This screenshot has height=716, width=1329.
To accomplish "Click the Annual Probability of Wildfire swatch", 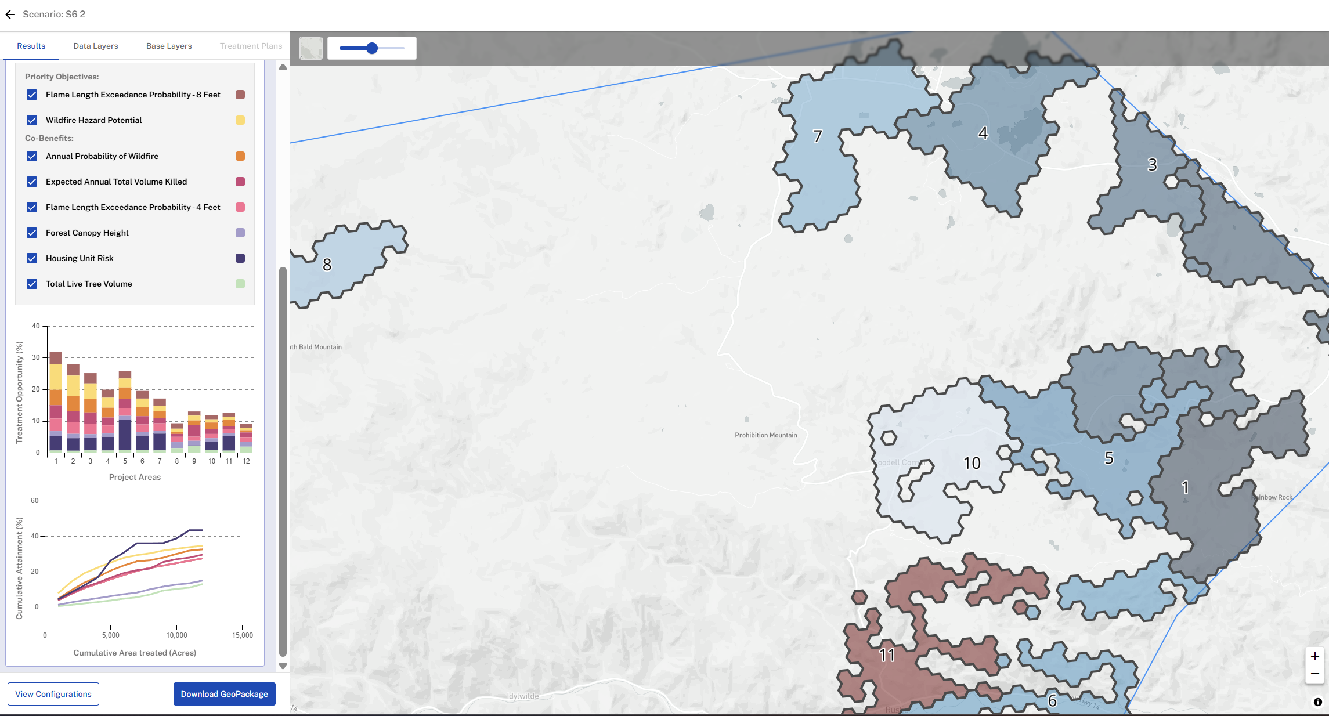I will pos(240,156).
